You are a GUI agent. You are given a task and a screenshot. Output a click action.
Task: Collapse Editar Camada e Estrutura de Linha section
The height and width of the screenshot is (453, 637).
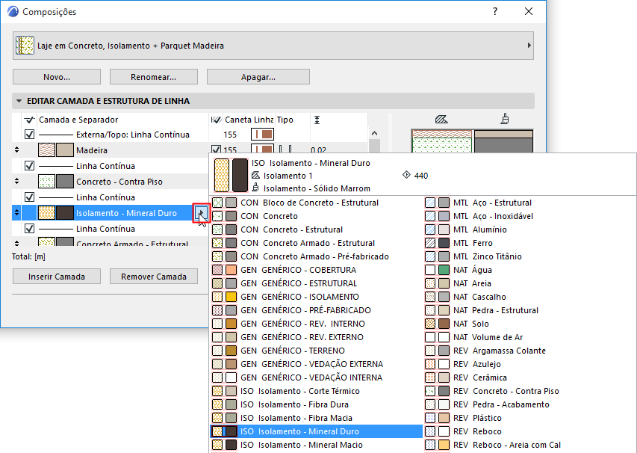[19, 101]
